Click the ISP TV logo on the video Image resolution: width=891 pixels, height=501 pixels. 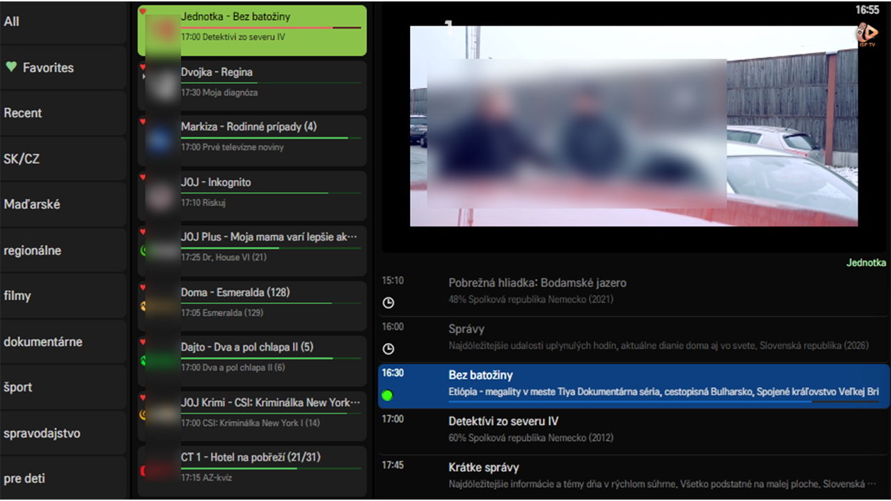click(867, 35)
